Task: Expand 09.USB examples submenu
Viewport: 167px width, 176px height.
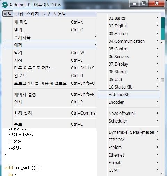Action: pyautogui.click(x=129, y=79)
